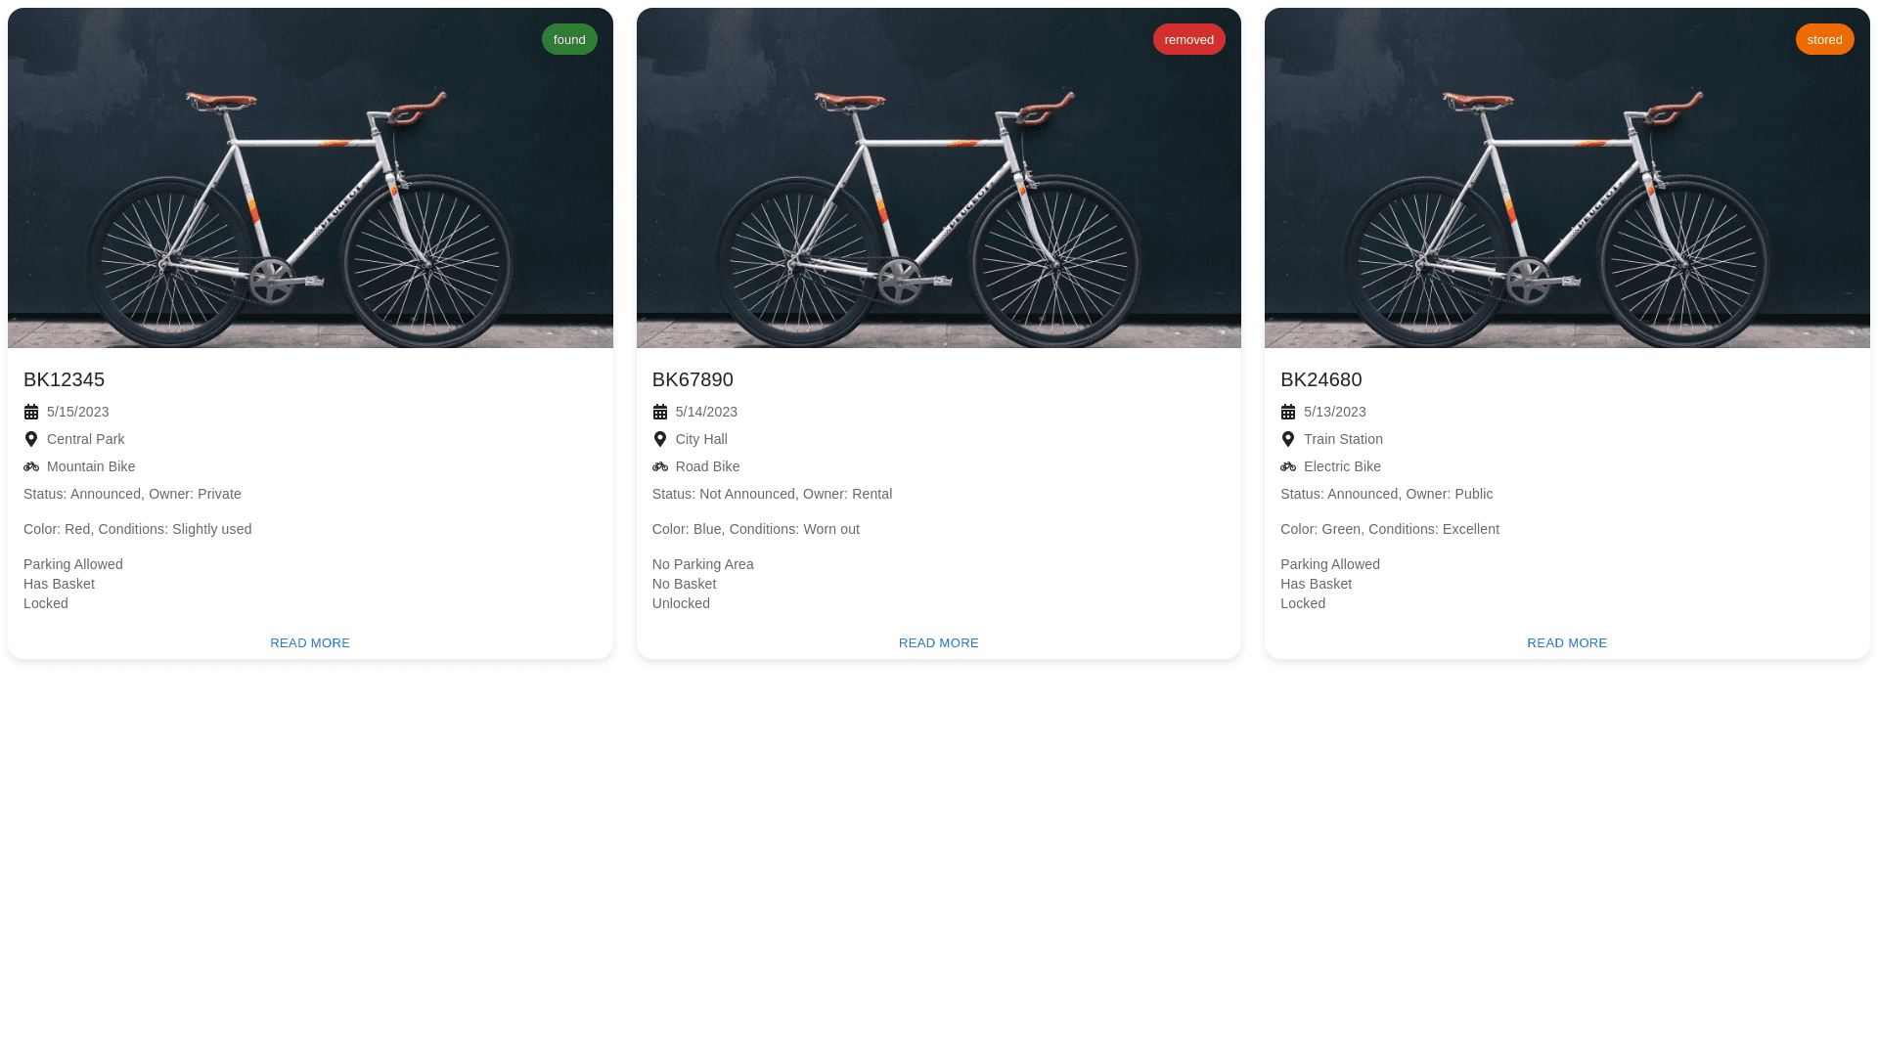
Task: Click the location pin icon beside City Hall
Action: (x=660, y=439)
